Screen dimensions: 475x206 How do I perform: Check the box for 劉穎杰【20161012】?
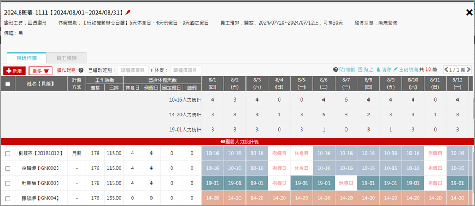click(8, 154)
